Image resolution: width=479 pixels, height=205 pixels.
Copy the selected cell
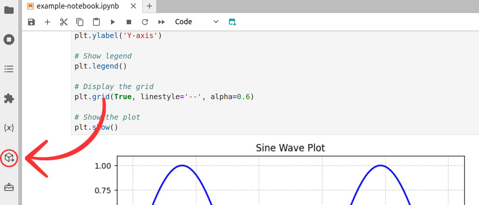80,22
